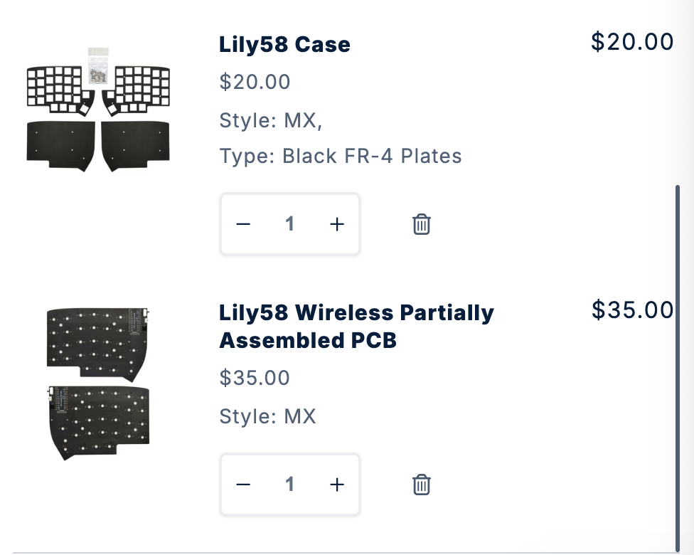This screenshot has height=555, width=694.
Task: Increase Lily58 Case quantity with plus
Action: click(337, 224)
